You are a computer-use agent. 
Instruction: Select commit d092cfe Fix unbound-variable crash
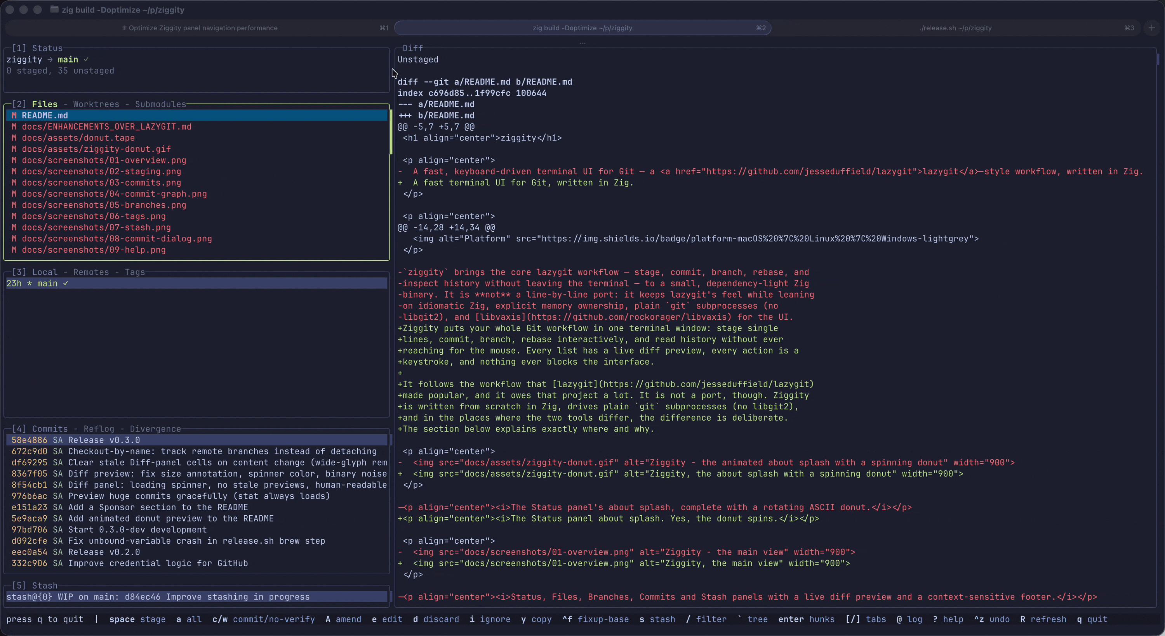(197, 541)
